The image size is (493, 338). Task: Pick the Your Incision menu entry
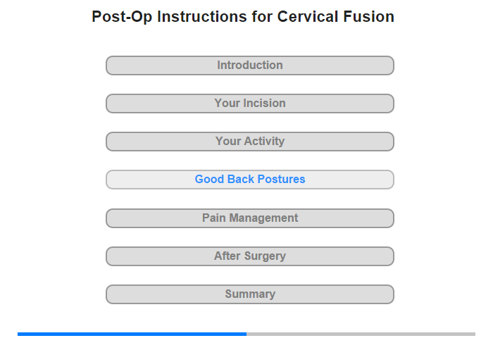pyautogui.click(x=250, y=104)
